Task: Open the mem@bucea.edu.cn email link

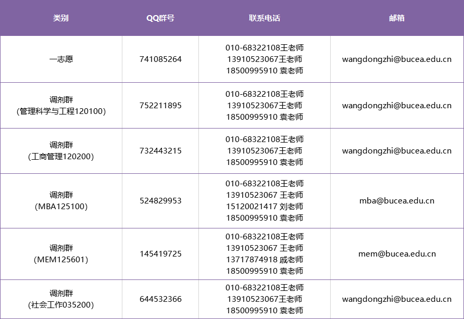Action: 397,253
